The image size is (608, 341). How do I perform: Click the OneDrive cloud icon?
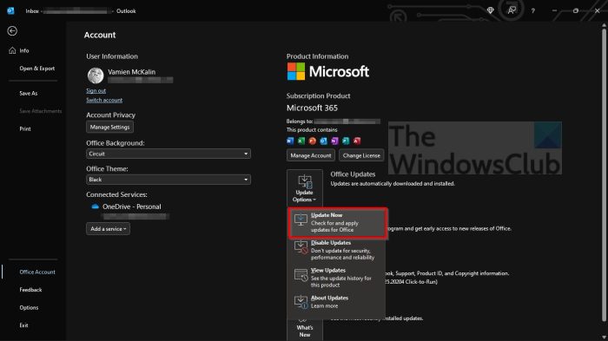pyautogui.click(x=95, y=207)
